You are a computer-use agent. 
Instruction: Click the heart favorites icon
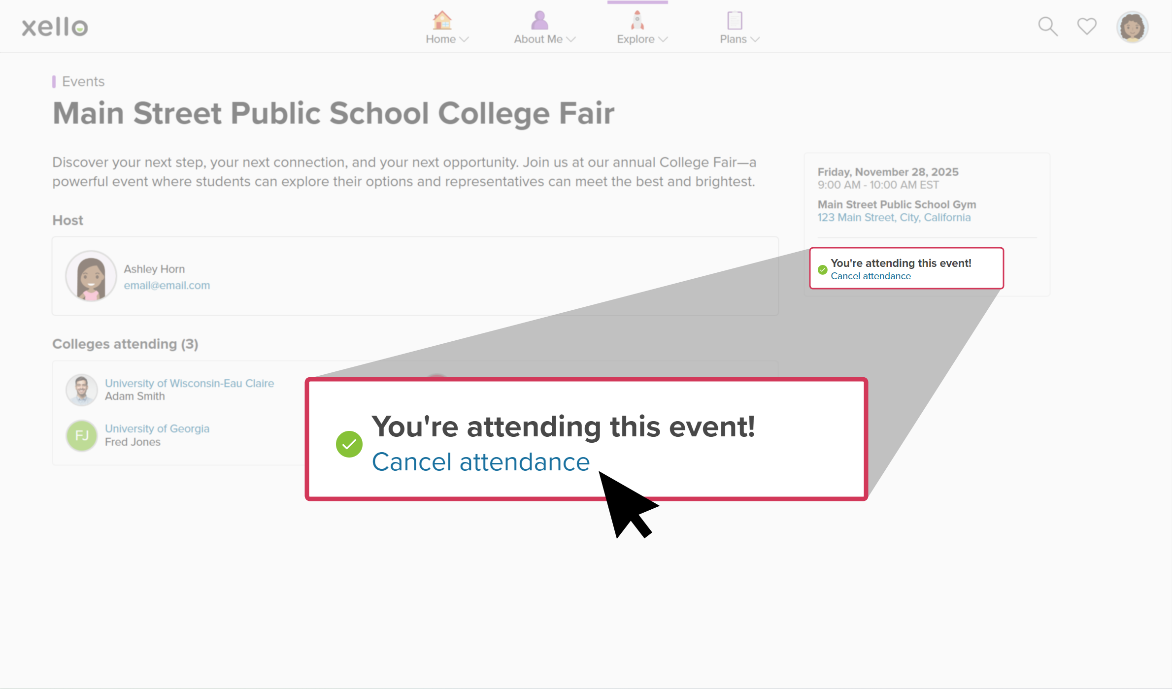(x=1086, y=26)
